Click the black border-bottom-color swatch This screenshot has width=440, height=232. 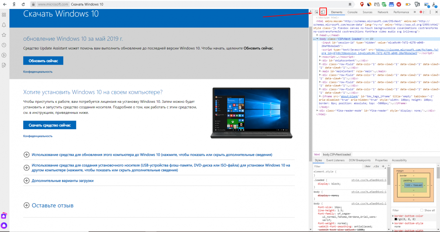point(396,219)
